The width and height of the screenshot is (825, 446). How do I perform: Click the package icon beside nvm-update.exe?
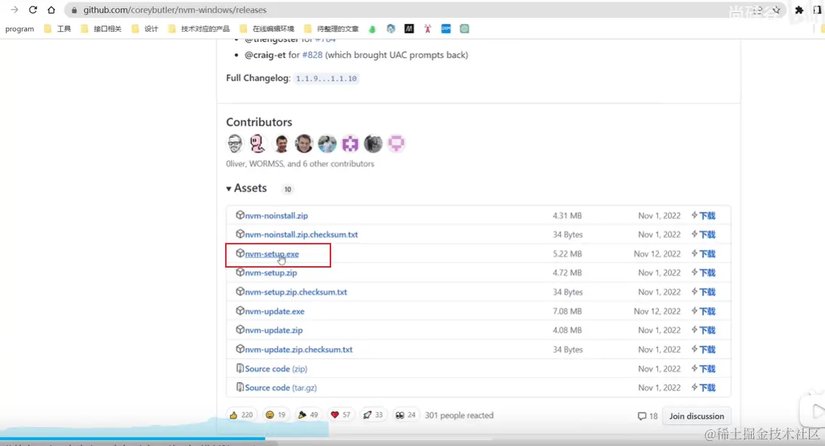(240, 310)
